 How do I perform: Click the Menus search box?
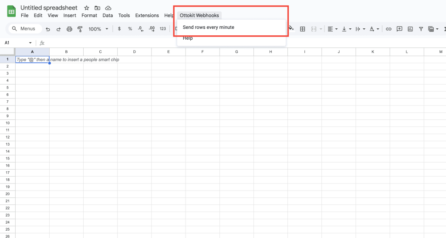26,29
